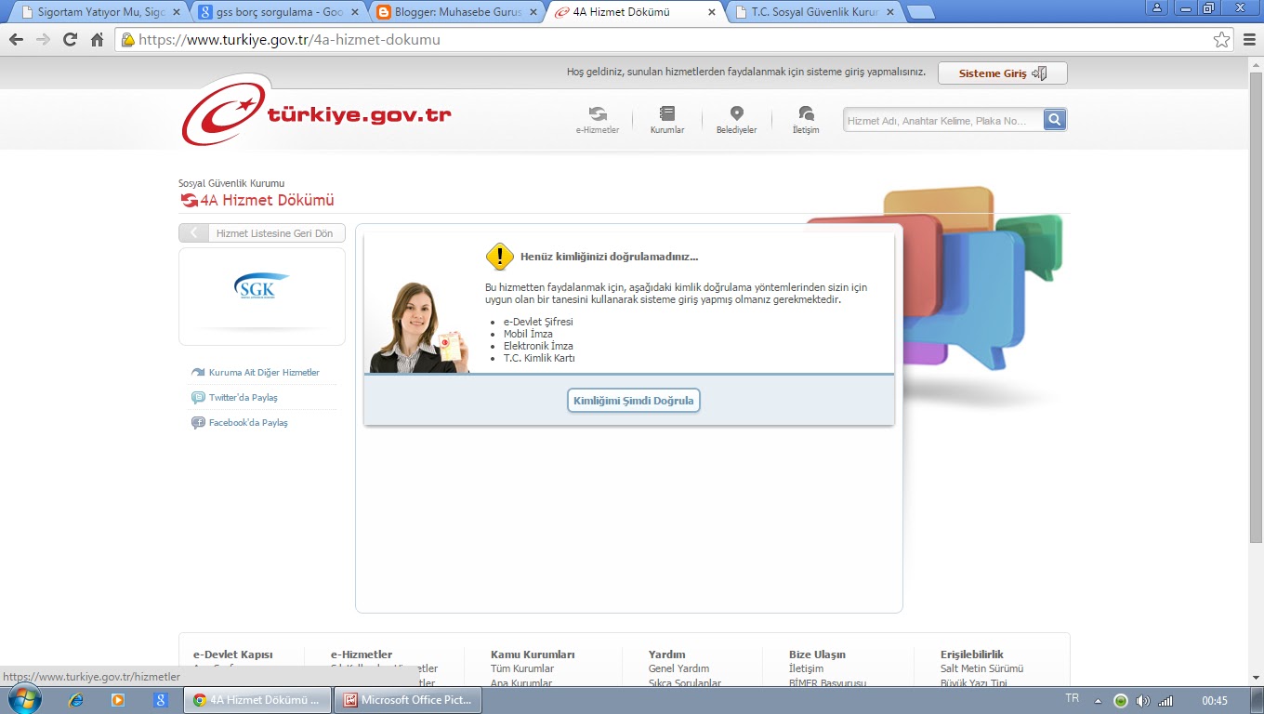Open the Google shortcut in the taskbar

coord(161,700)
